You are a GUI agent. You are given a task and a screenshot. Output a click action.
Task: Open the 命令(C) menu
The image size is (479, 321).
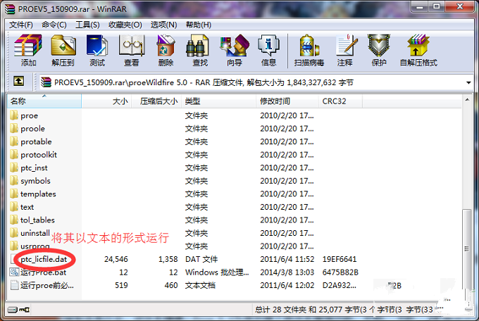(54, 25)
